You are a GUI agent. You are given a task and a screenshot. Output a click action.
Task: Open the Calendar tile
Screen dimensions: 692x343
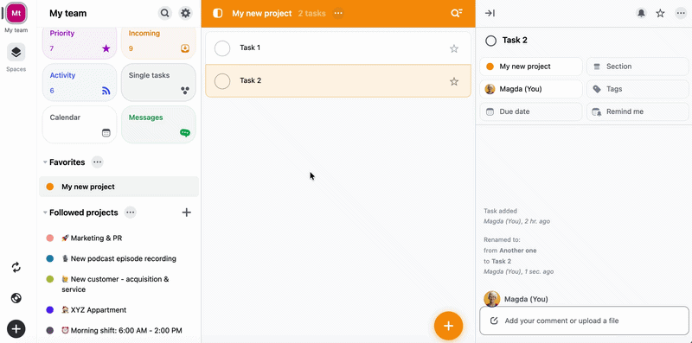point(80,124)
